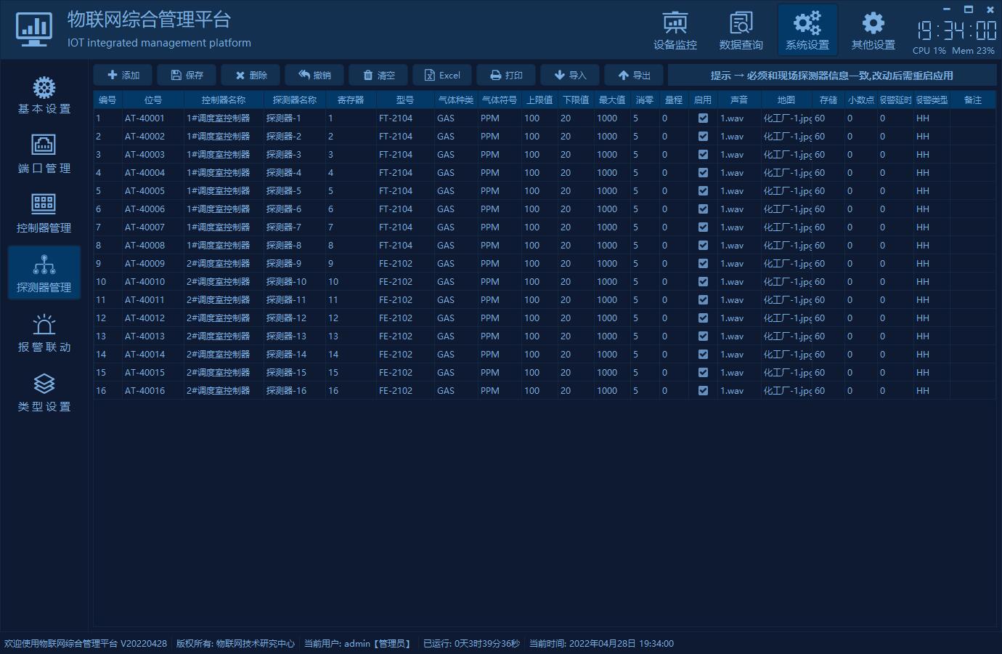This screenshot has height=654, width=1002.
Task: Export table using the Excel button
Action: coord(442,75)
